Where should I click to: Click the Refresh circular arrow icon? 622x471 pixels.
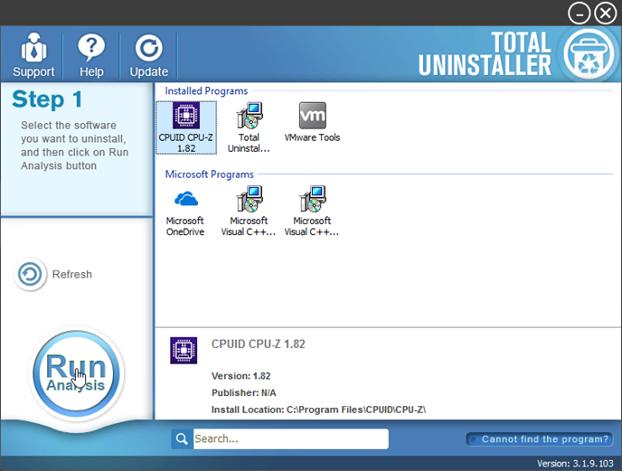tap(30, 274)
